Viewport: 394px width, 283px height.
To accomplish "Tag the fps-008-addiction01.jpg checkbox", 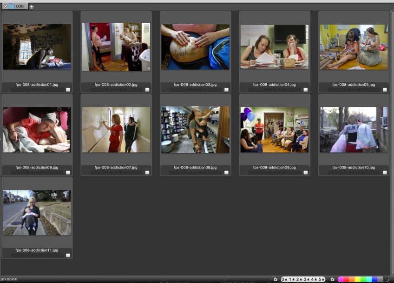I will pyautogui.click(x=68, y=90).
